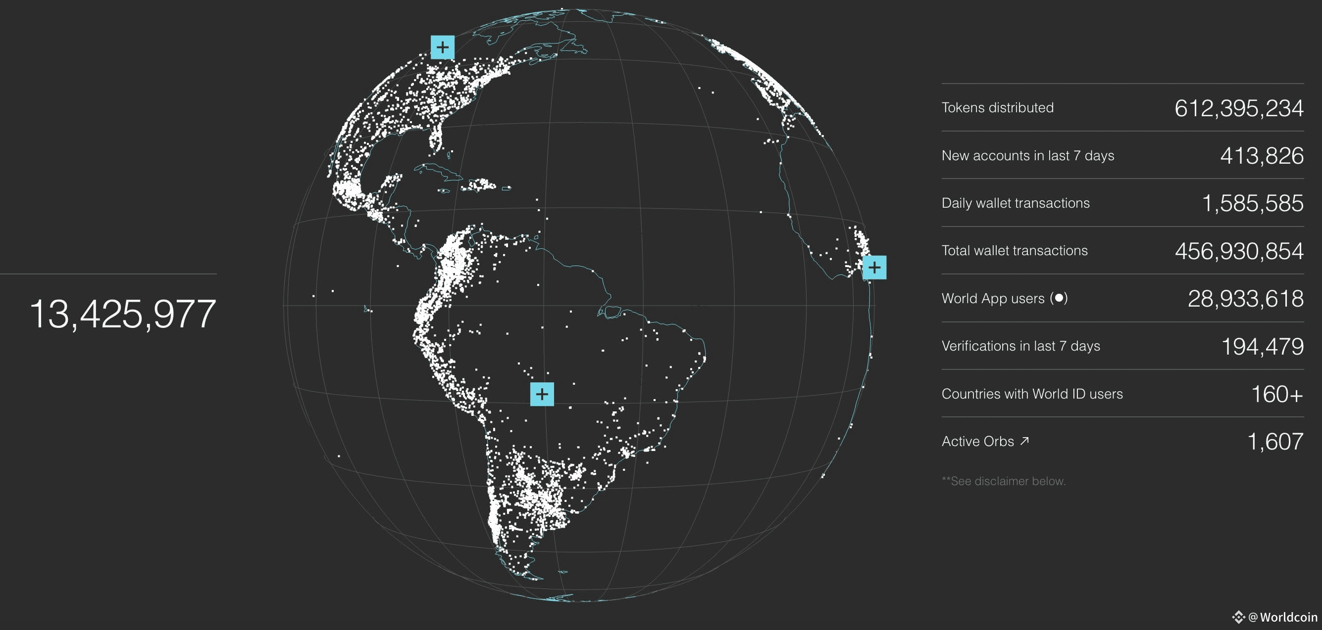This screenshot has height=630, width=1322.
Task: Select the World App users label
Action: point(993,298)
